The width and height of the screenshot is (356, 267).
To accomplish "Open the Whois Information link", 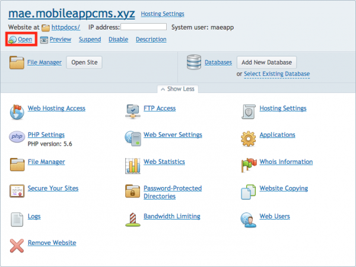I will (285, 162).
